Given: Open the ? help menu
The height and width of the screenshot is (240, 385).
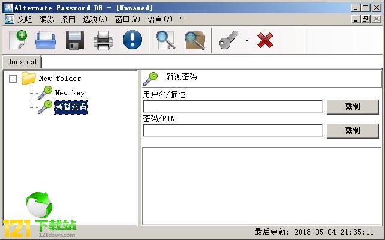Looking at the screenshot, I should tap(182, 19).
